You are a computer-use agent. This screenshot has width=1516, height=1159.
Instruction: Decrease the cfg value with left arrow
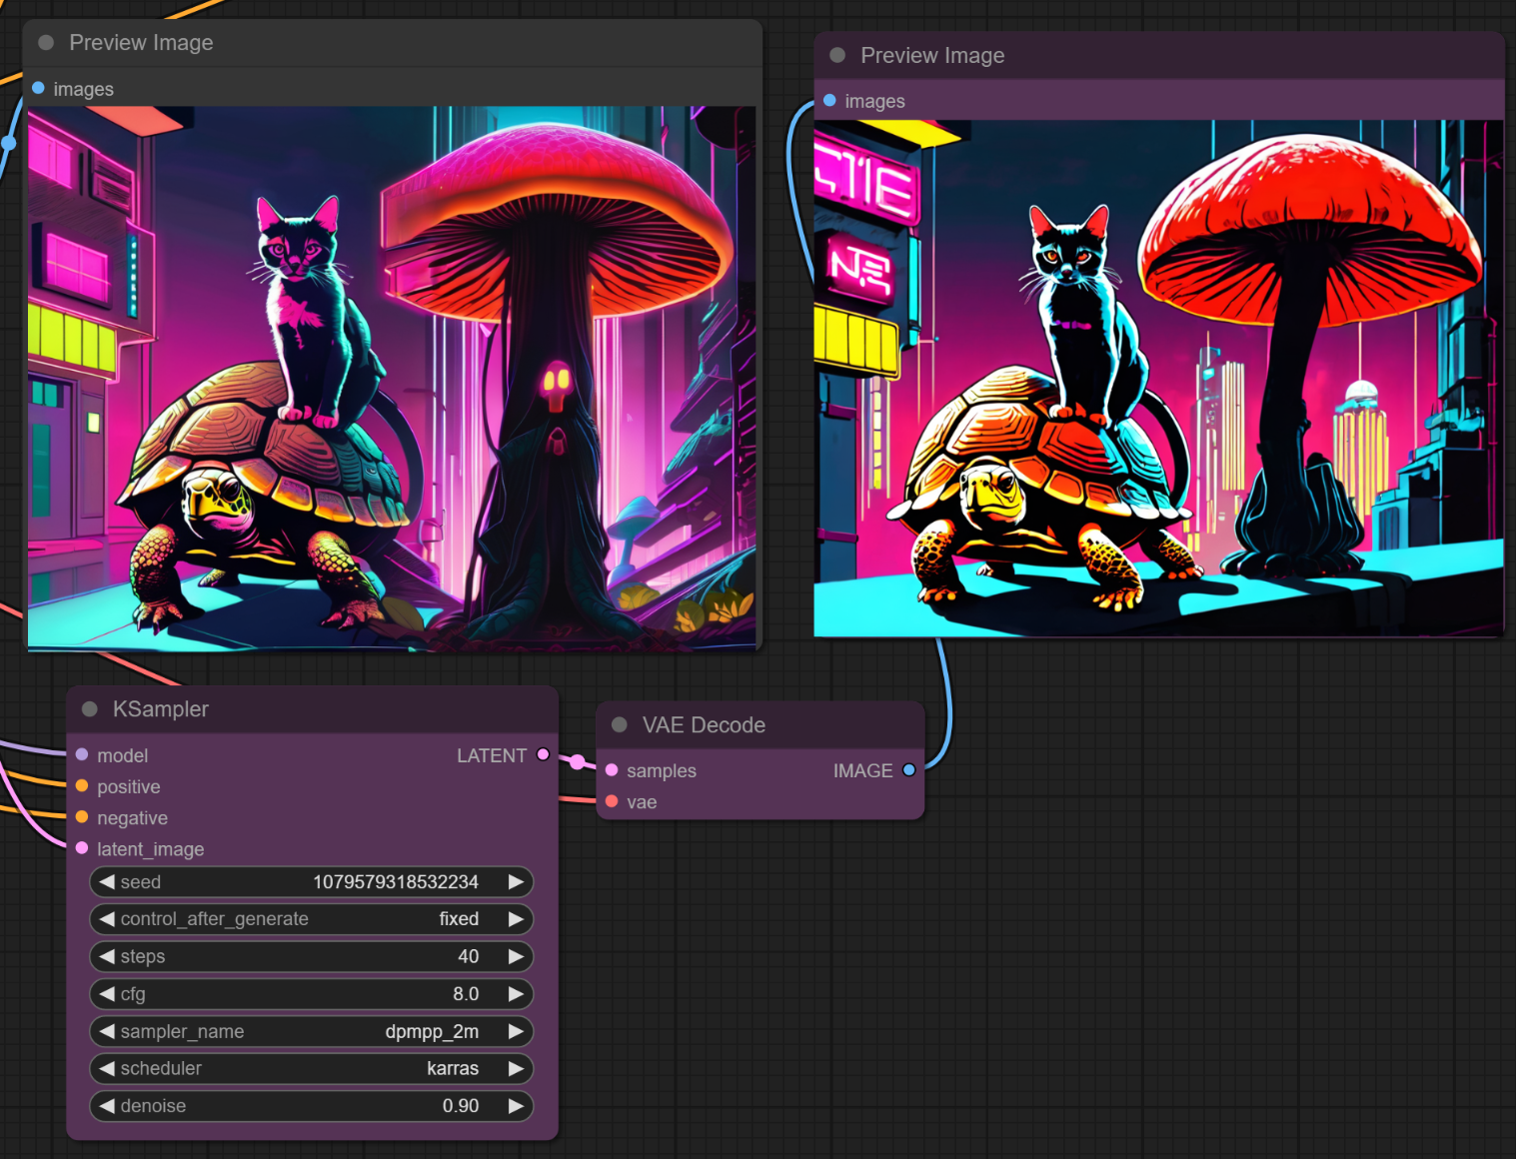(107, 994)
